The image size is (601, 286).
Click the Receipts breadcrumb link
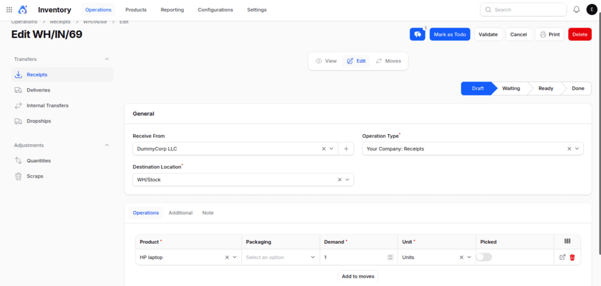tap(60, 22)
